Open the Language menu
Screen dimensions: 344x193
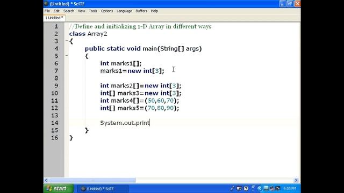(124, 11)
